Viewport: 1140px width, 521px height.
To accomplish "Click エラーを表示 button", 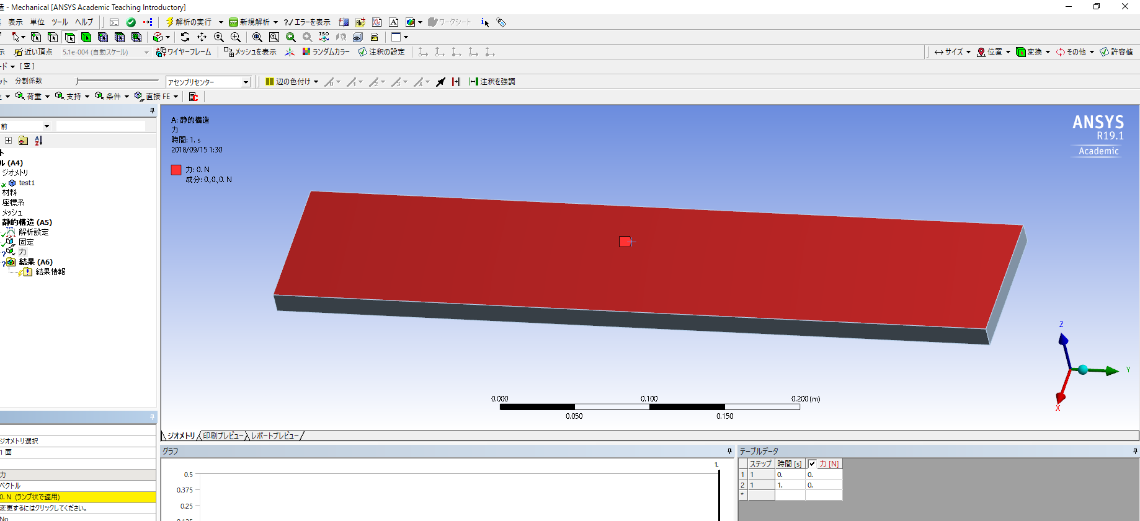I will click(x=307, y=22).
